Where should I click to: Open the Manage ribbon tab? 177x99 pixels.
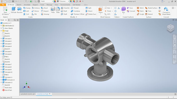point(49,5)
